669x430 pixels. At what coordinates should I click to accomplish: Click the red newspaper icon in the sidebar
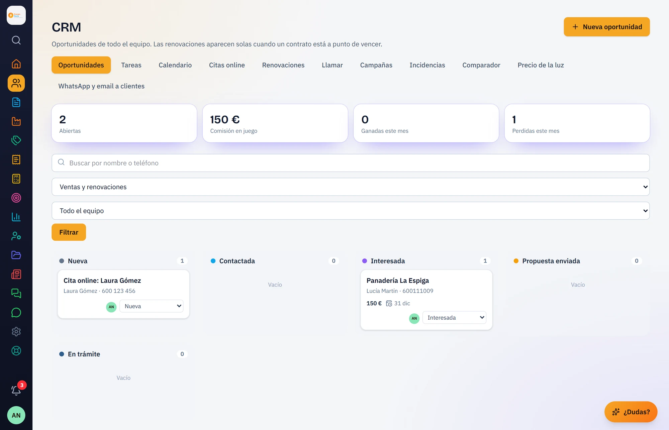[16, 274]
